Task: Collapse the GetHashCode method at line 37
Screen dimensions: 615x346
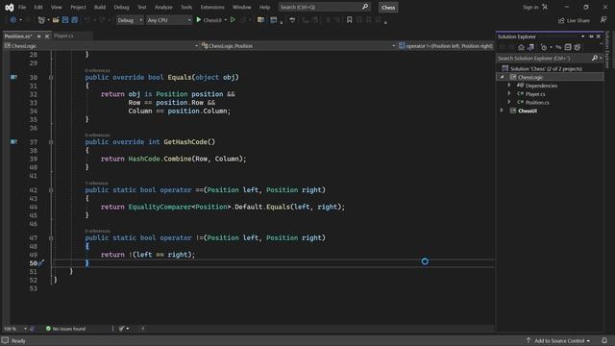Action: (x=51, y=142)
